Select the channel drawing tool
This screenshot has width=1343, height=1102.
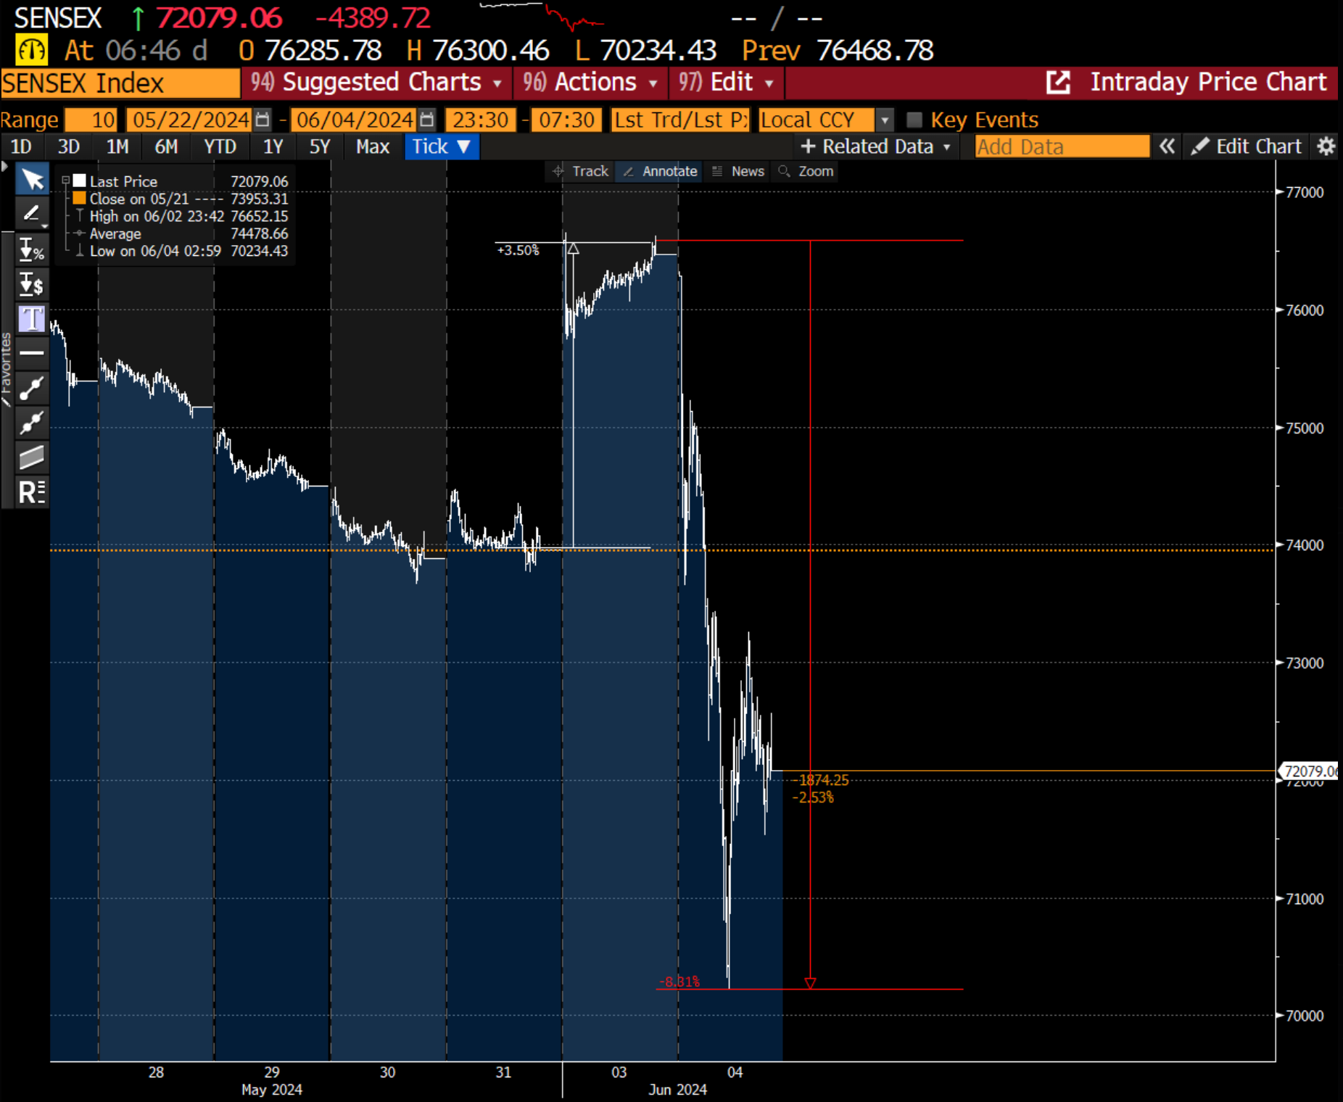coord(32,457)
